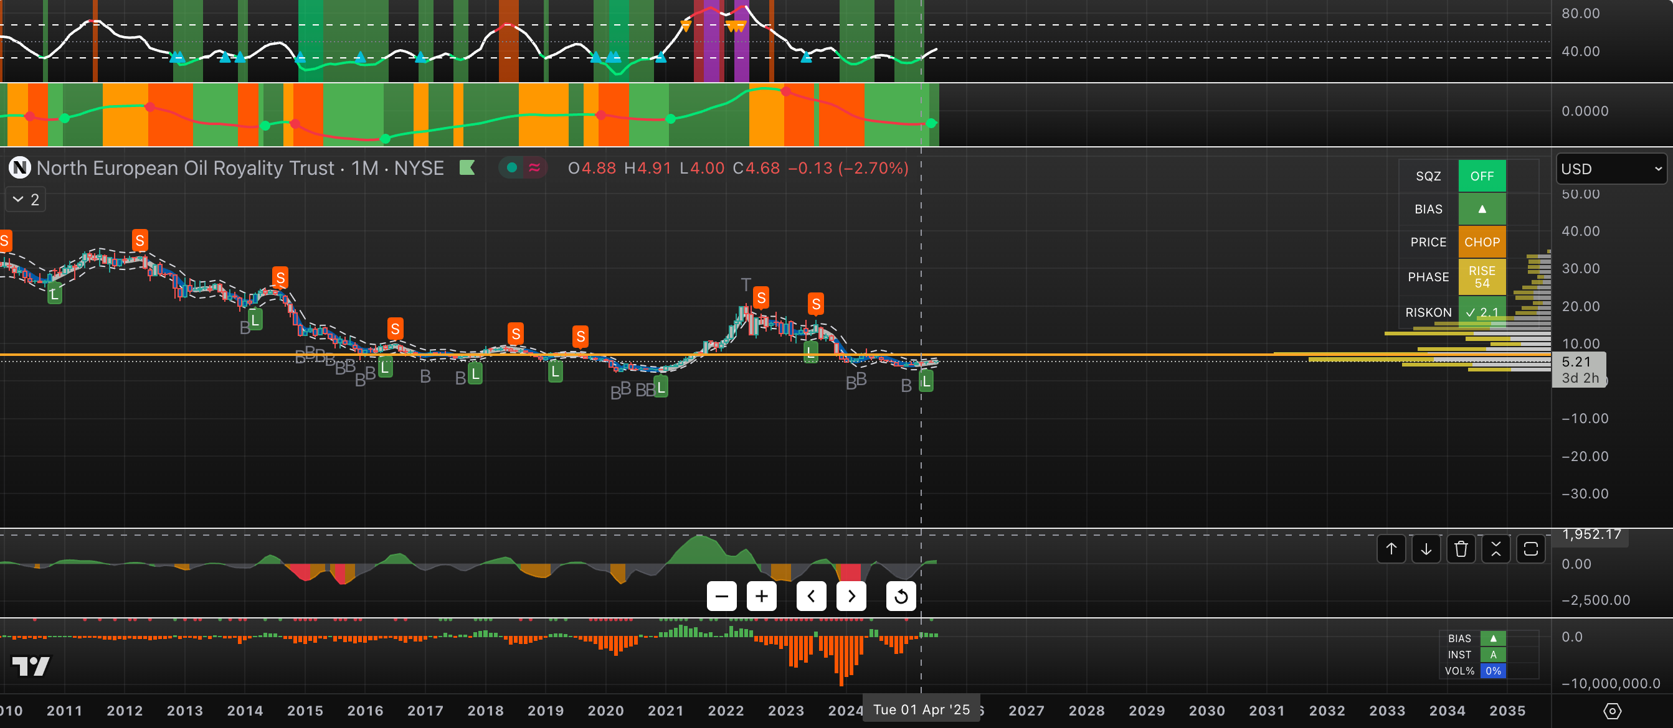Move the pane down with the arrow button
The image size is (1673, 728).
tap(1426, 549)
